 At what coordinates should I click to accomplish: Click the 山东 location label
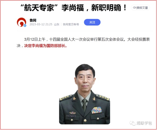coord(57,24)
